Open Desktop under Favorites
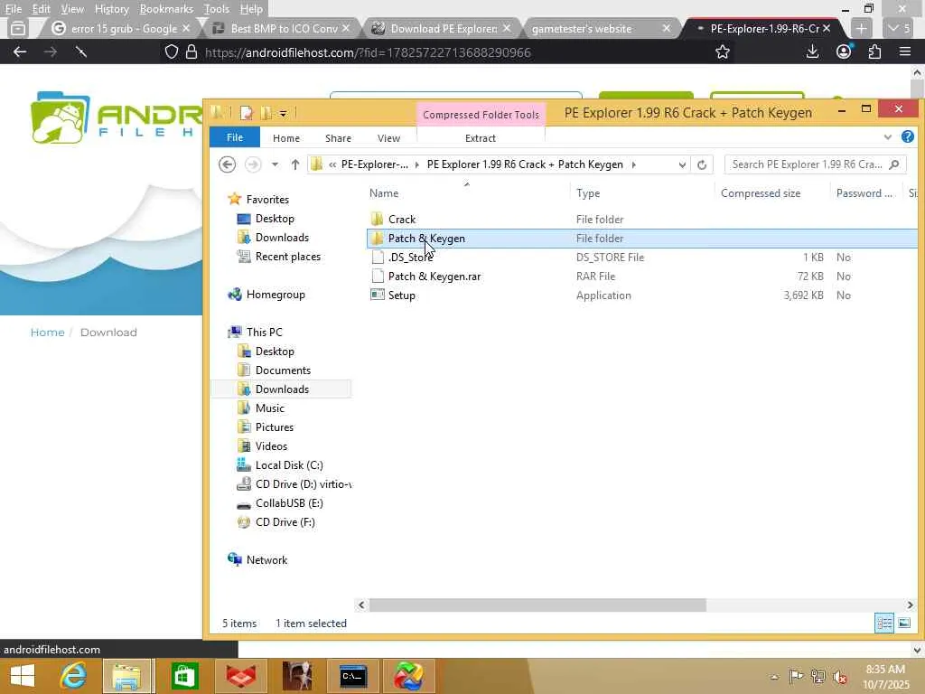This screenshot has width=925, height=694. [x=275, y=219]
